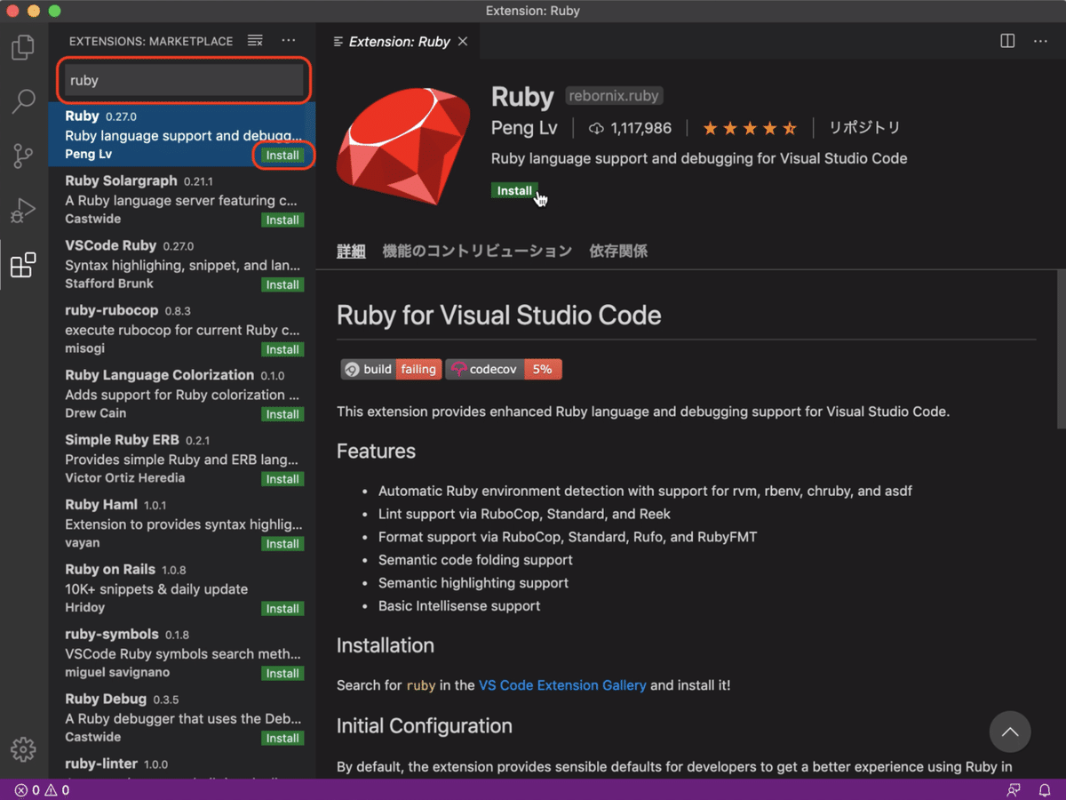Split the editor to the right
The image size is (1066, 800).
click(1007, 41)
